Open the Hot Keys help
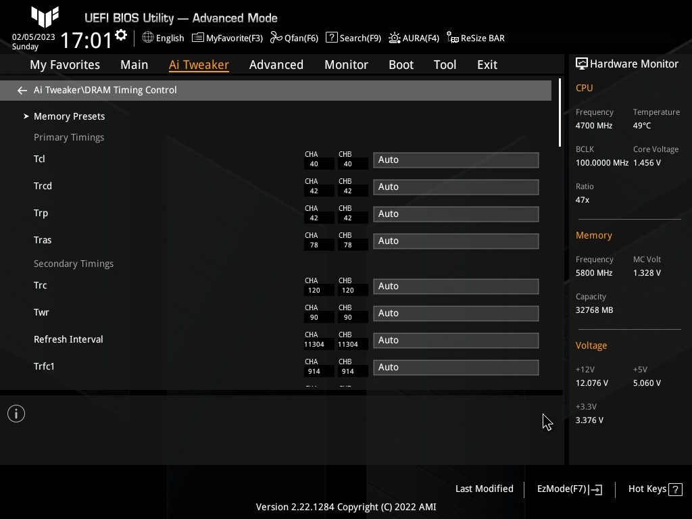 coord(654,489)
